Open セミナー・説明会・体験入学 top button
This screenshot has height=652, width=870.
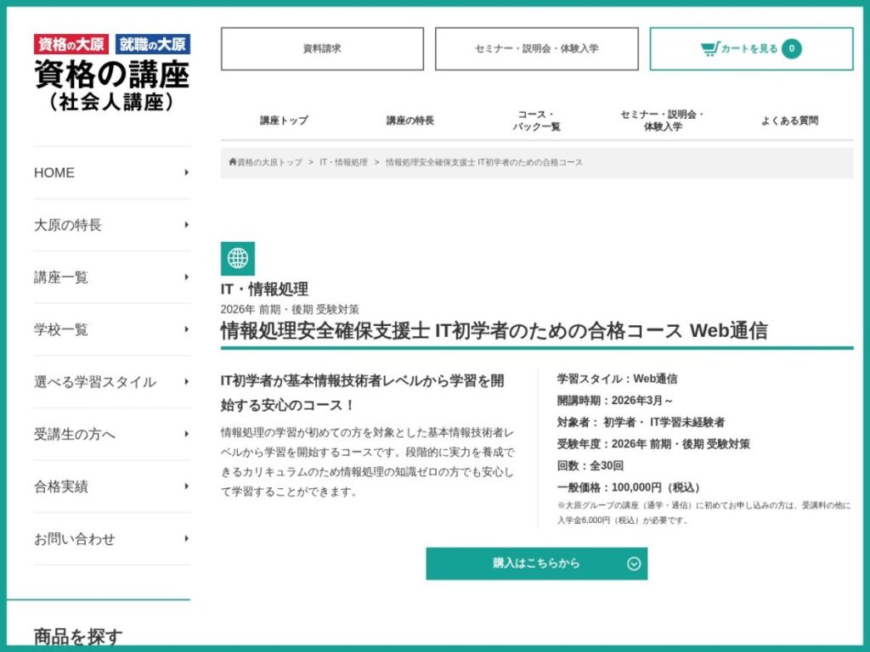(537, 48)
